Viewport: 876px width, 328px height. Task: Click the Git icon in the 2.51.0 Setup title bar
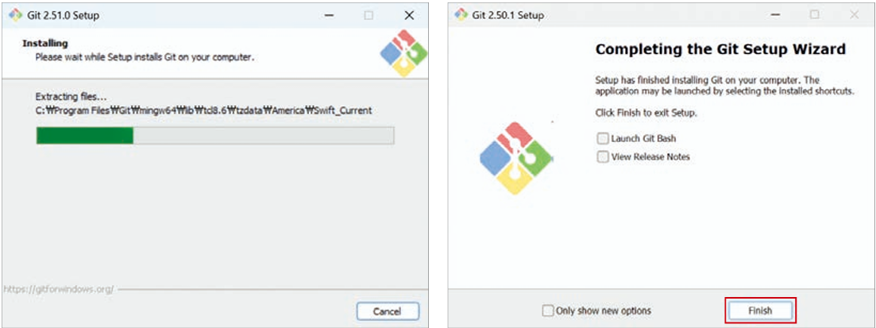[15, 15]
